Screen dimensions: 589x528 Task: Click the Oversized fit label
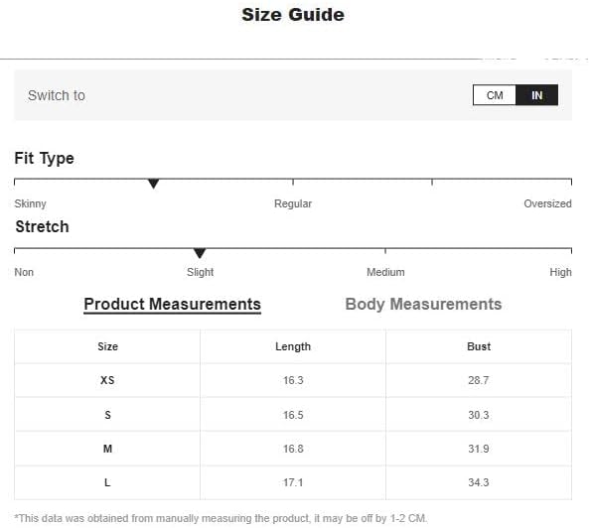pyautogui.click(x=547, y=203)
